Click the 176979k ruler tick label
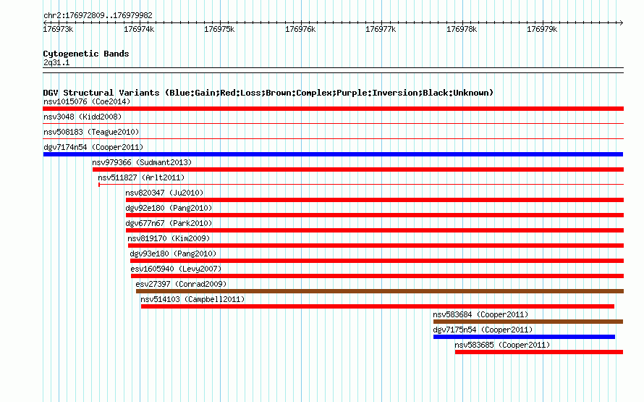The image size is (644, 402). point(542,29)
